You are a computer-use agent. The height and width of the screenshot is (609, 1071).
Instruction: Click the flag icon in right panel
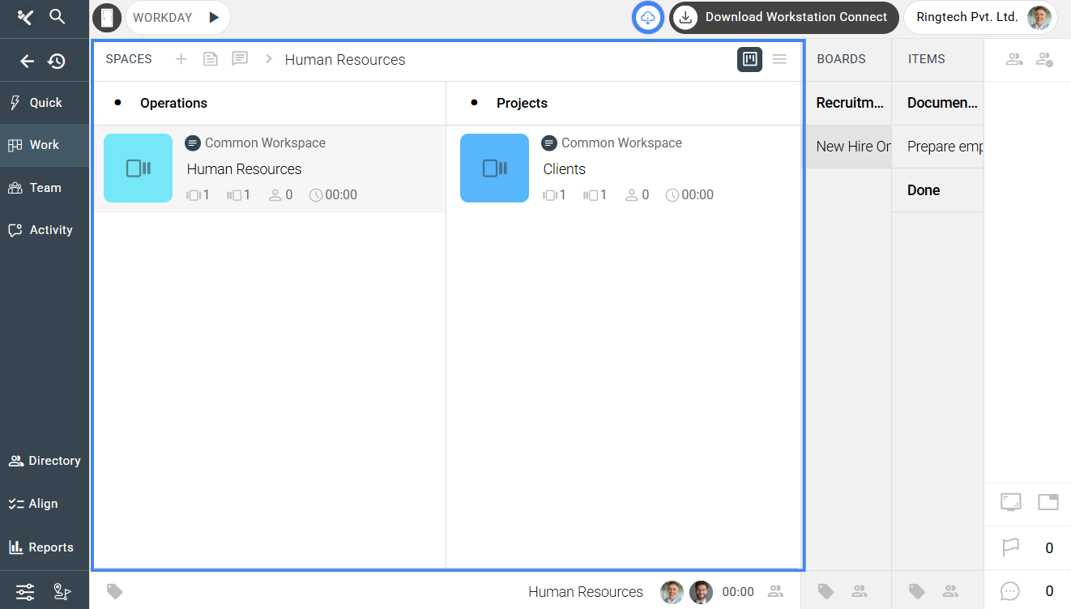[x=1010, y=548]
